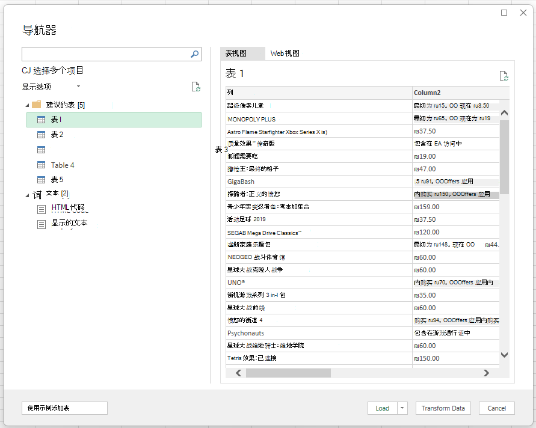Click the 列 column header
Viewport: 536px width, 428px height.
point(319,93)
